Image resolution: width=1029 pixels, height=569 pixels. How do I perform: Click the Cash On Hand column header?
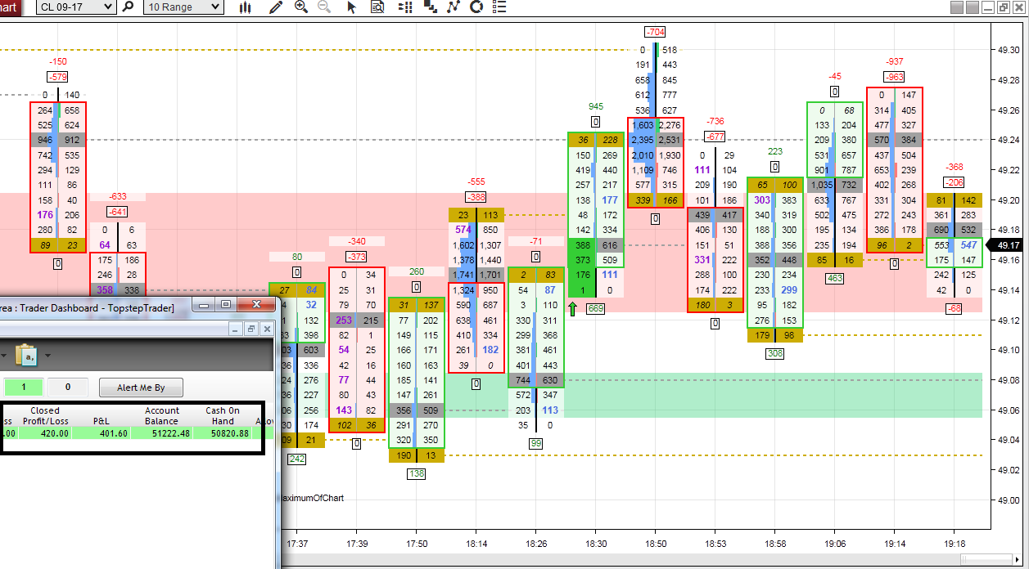coord(222,415)
